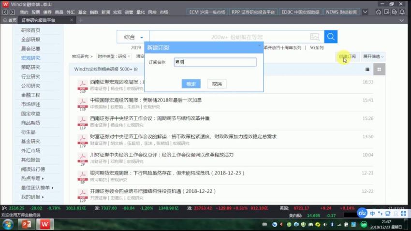The width and height of the screenshot is (411, 231).
Task: Open PDF icon of 中银国际宏观经济周报
Action: coord(82,103)
